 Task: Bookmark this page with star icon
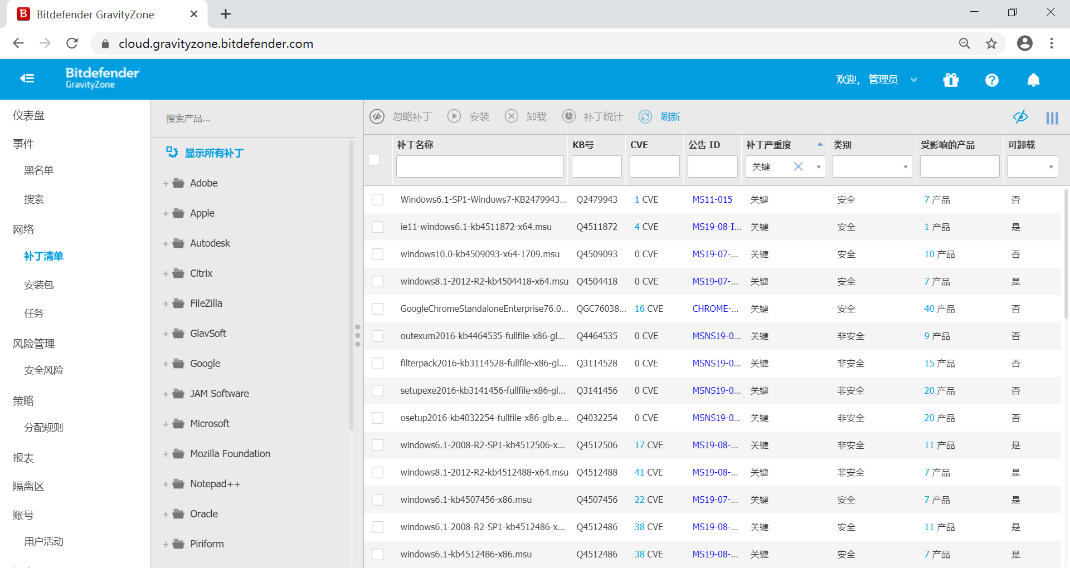[991, 43]
